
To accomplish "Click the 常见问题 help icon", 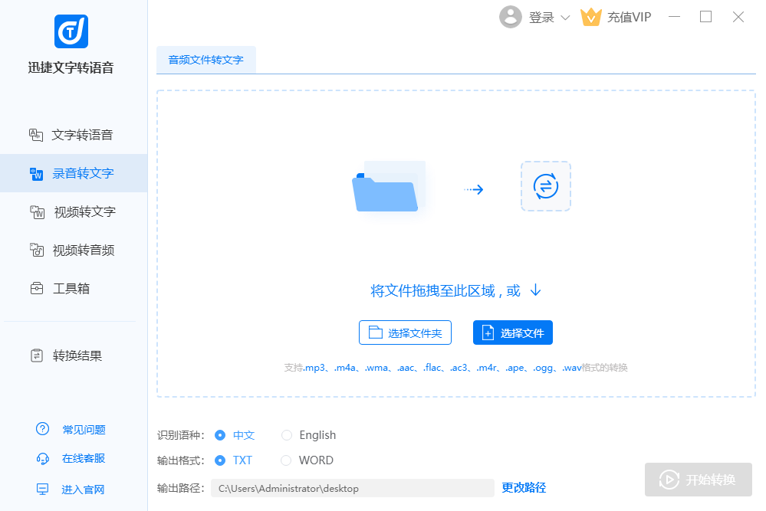I will tap(43, 429).
